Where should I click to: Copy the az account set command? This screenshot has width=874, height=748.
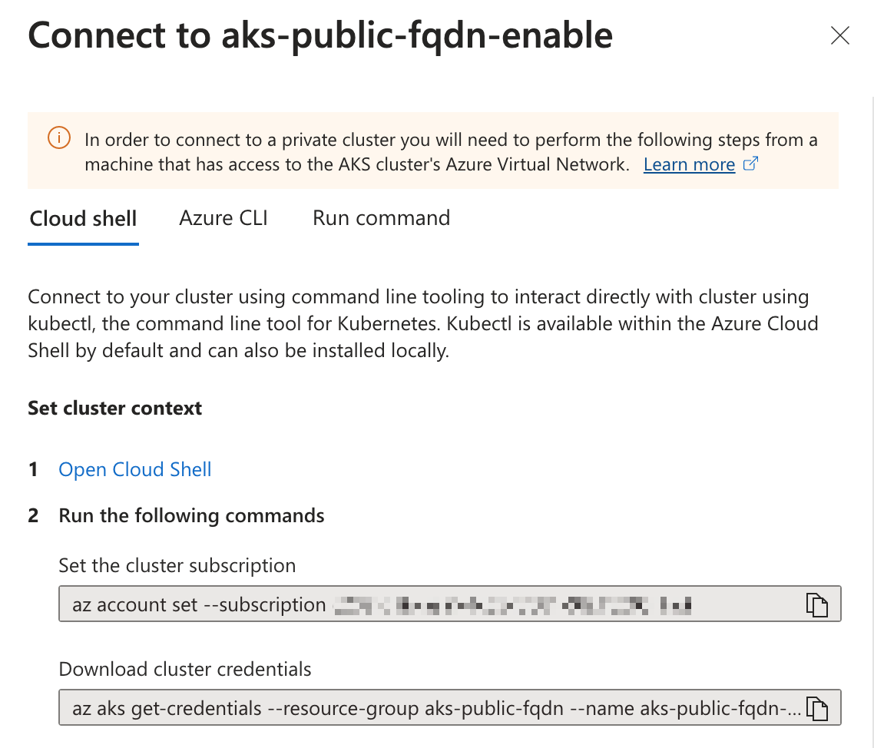tap(817, 604)
